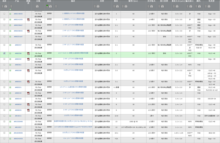Open the PDF datasheet for AR0542
220x143 pixels.
28,93
